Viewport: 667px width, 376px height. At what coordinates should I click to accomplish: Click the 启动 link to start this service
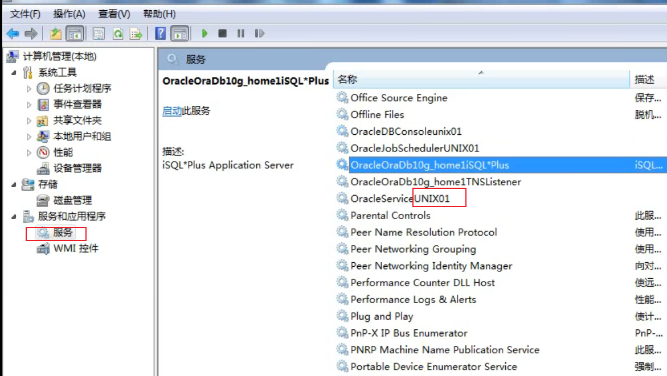coord(172,111)
